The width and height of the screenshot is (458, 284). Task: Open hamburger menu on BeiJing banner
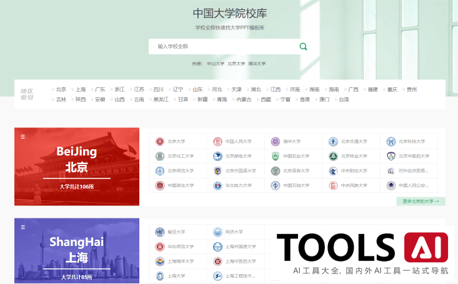(x=23, y=137)
